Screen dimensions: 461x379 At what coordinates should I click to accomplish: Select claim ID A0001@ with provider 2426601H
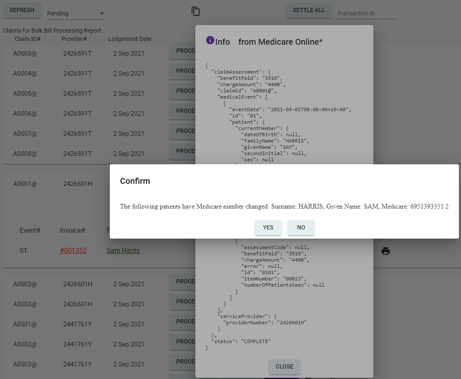[x=25, y=184]
